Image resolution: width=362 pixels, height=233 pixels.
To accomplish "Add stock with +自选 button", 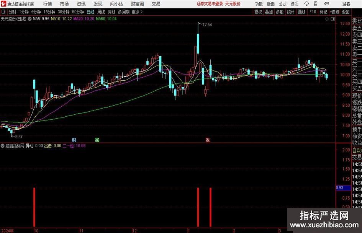I will coord(334,12).
